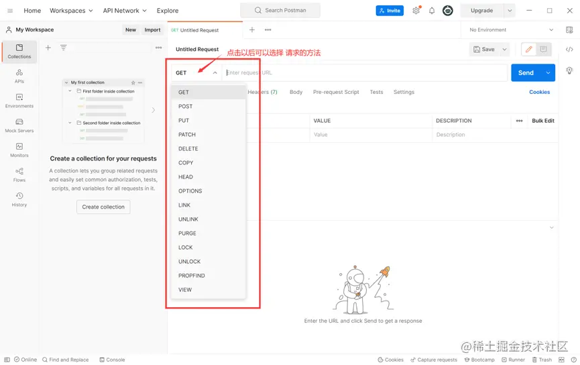Screen dimensions: 580x365
Task: Open Collections in the sidebar
Action: coord(19,52)
